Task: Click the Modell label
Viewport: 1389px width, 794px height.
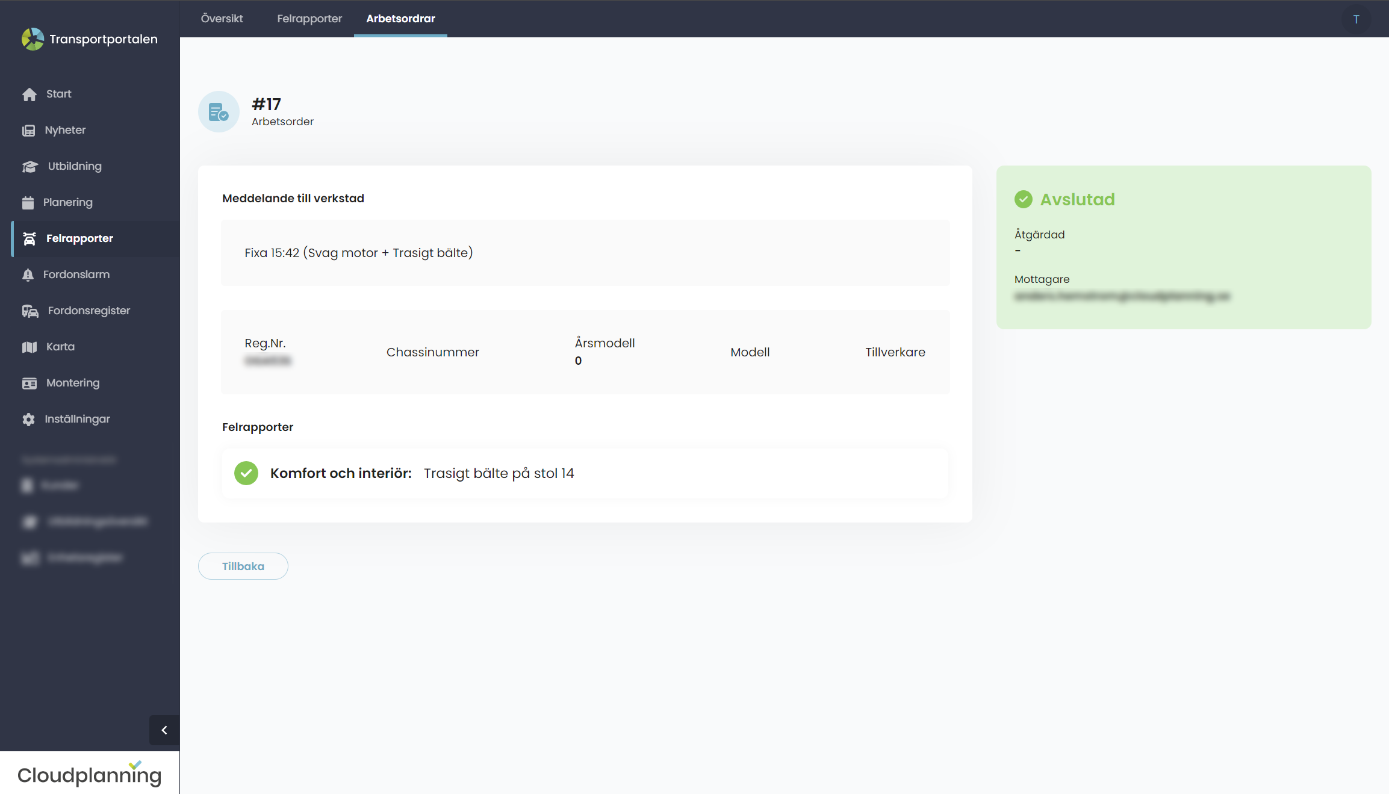Action: (x=750, y=352)
